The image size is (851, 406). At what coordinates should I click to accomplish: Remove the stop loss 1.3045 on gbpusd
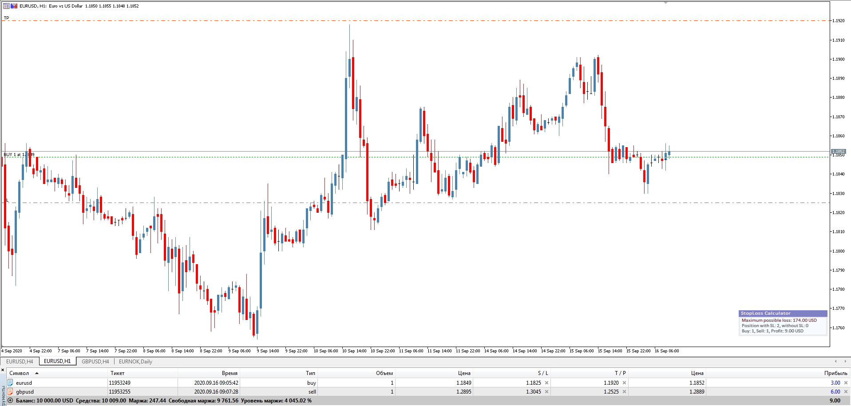[546, 392]
